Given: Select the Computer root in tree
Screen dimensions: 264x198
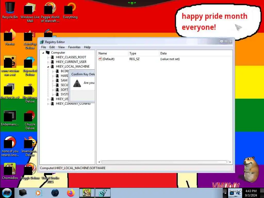Looking at the screenshot, I should pos(58,53).
